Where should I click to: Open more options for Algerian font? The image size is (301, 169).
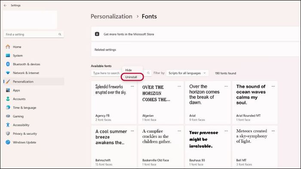pyautogui.click(x=179, y=87)
